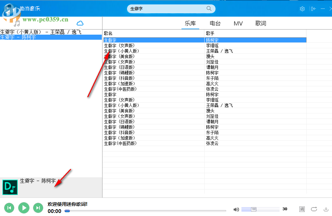Screen dimensions: 332x216
Task: Jump back with the previous track button
Action: tap(9, 208)
